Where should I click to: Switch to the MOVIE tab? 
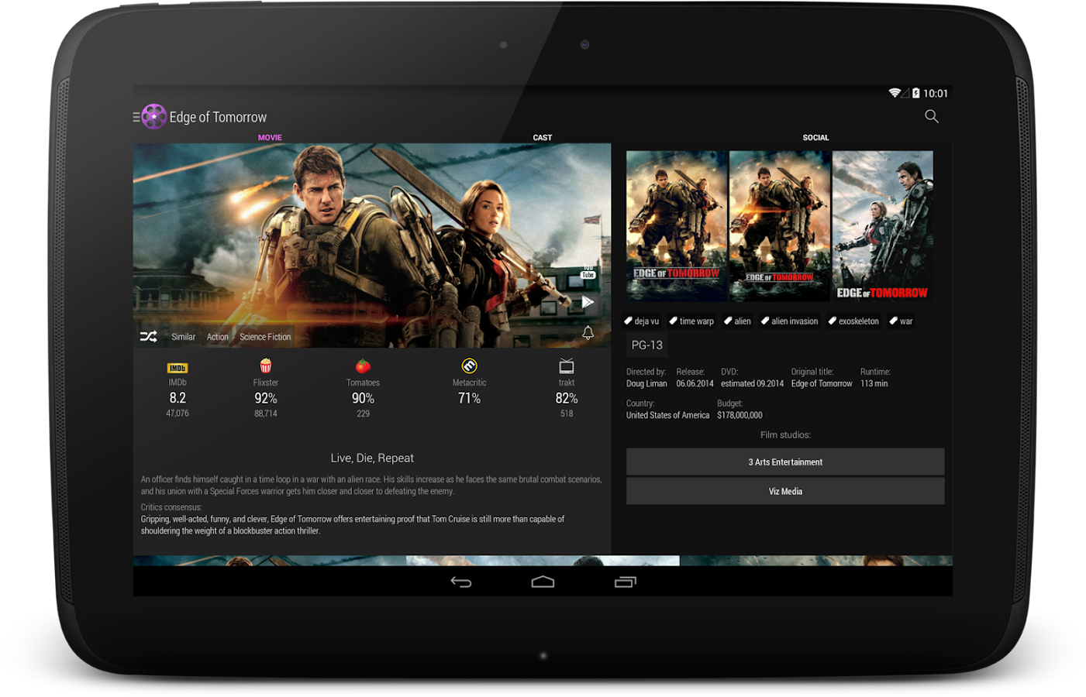point(270,137)
